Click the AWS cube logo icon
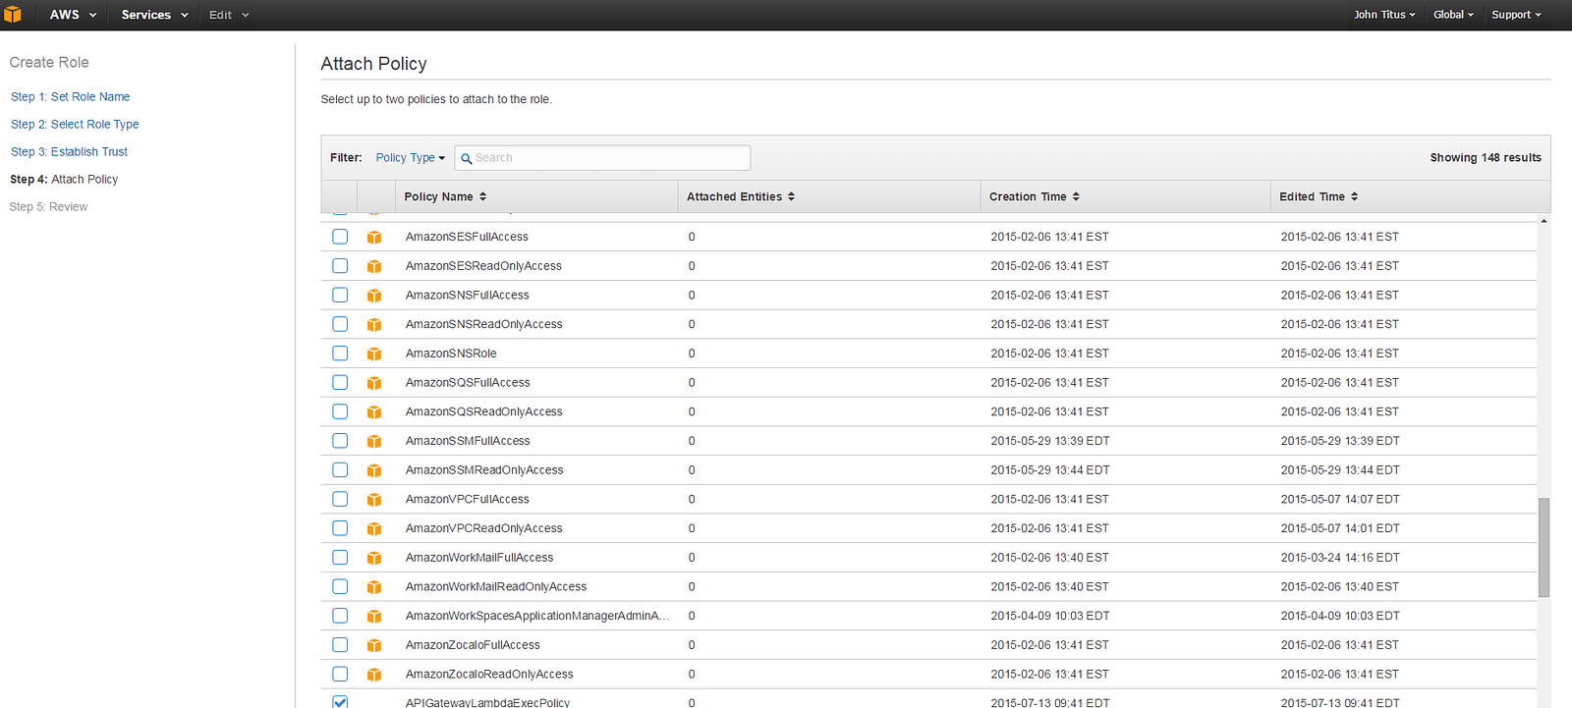Viewport: 1572px width, 708px height. pyautogui.click(x=13, y=15)
